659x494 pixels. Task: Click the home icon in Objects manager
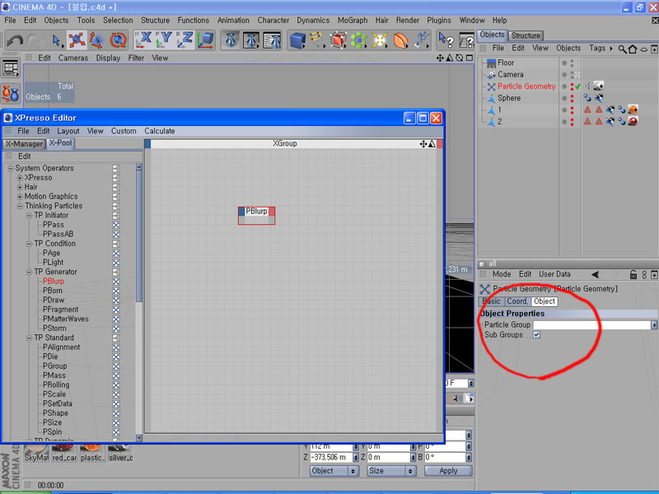pos(633,49)
